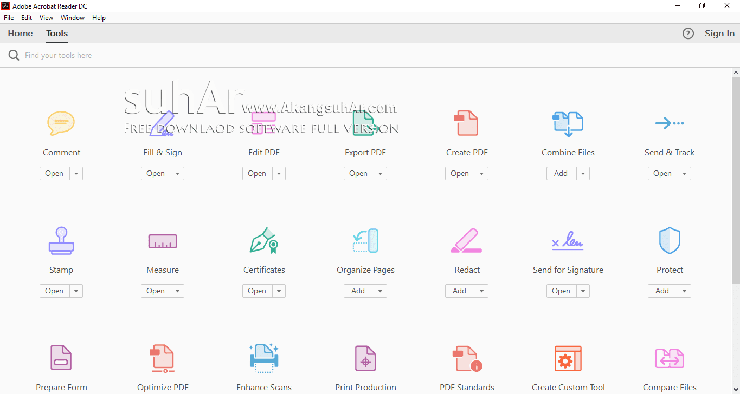Screen dimensions: 740x394
Task: Click the Stamp tool icon
Action: click(x=61, y=241)
